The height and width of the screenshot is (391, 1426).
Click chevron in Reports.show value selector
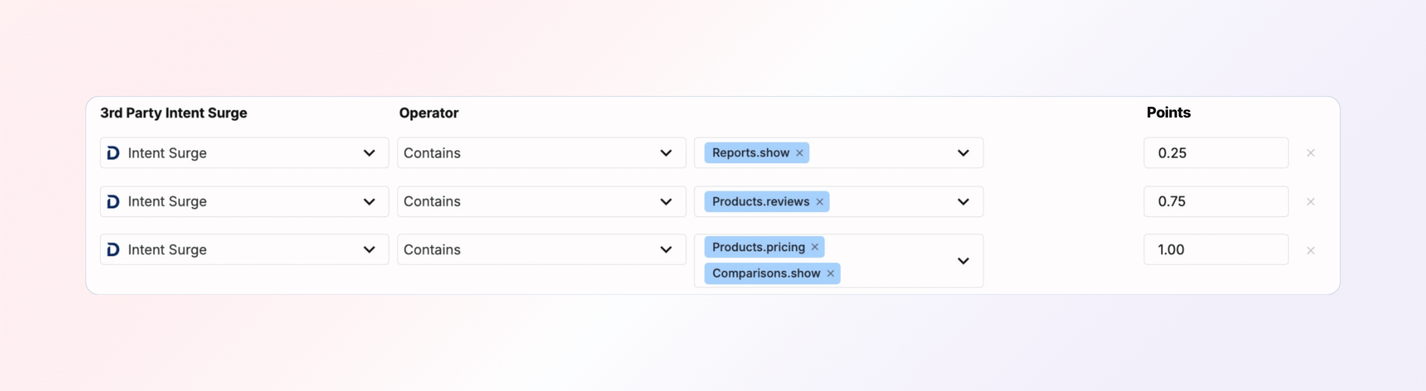[x=963, y=153]
